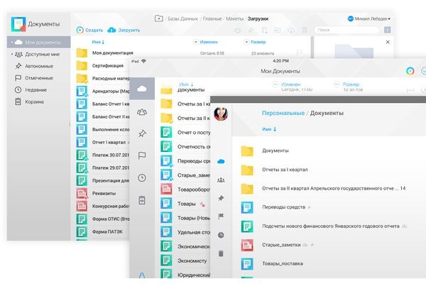
Task: Select the pin icon in the iPad sidebar
Action: 142,133
